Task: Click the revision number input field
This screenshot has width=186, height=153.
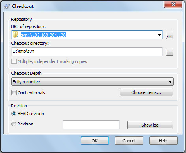Action: coord(91,125)
